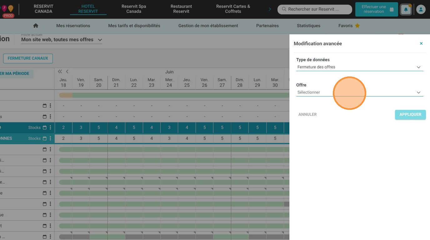Open Reservit Cartes & Coffrets tab
Viewport: 430px width, 240px height.
(x=233, y=9)
